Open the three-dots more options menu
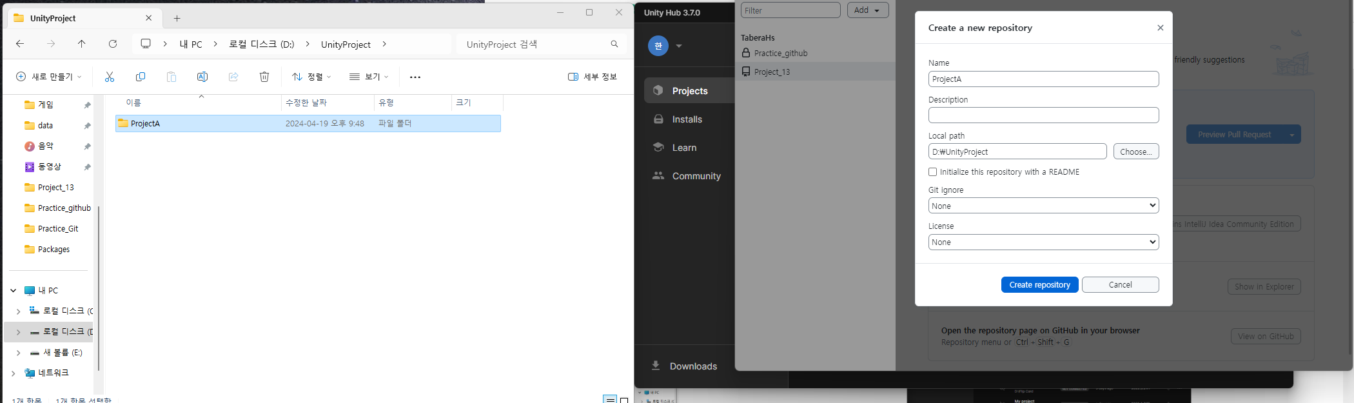 click(x=415, y=77)
